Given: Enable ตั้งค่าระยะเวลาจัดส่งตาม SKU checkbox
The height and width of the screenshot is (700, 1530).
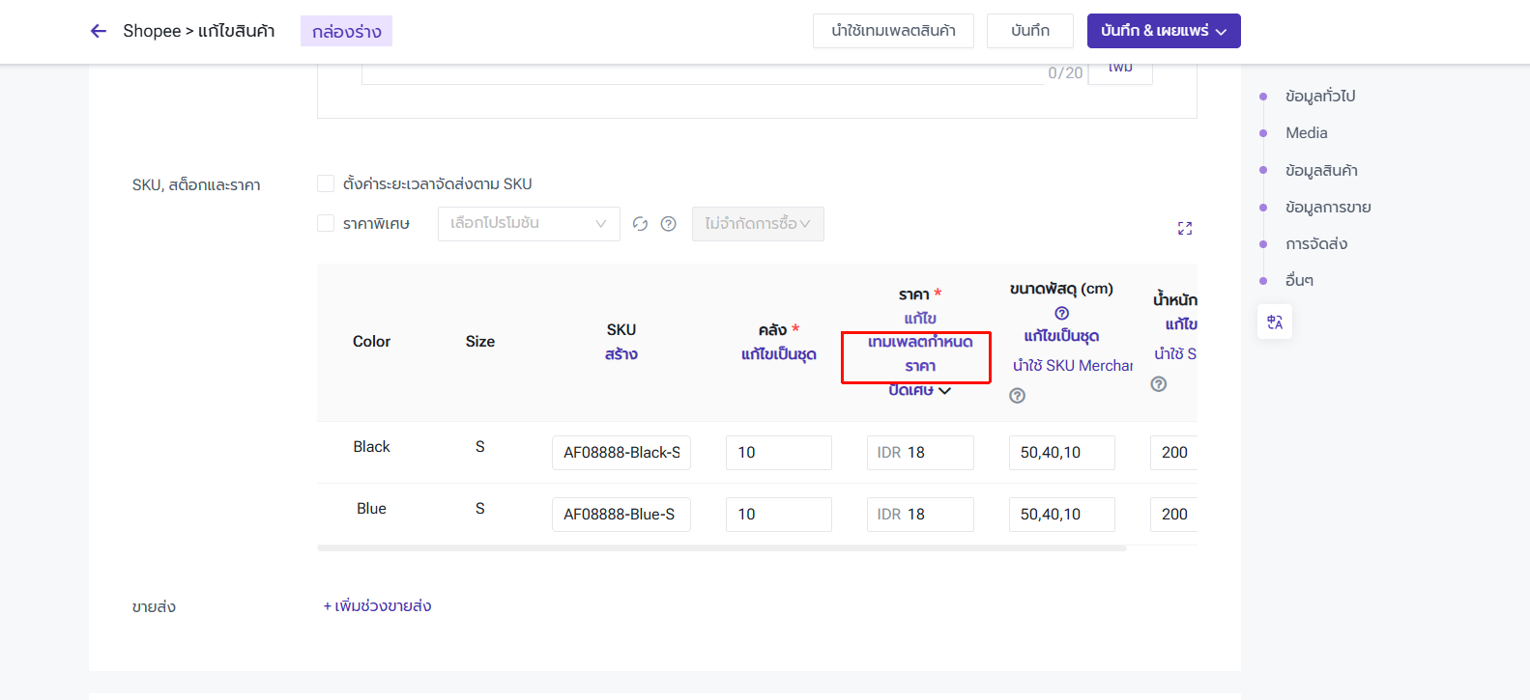Looking at the screenshot, I should click(x=326, y=183).
